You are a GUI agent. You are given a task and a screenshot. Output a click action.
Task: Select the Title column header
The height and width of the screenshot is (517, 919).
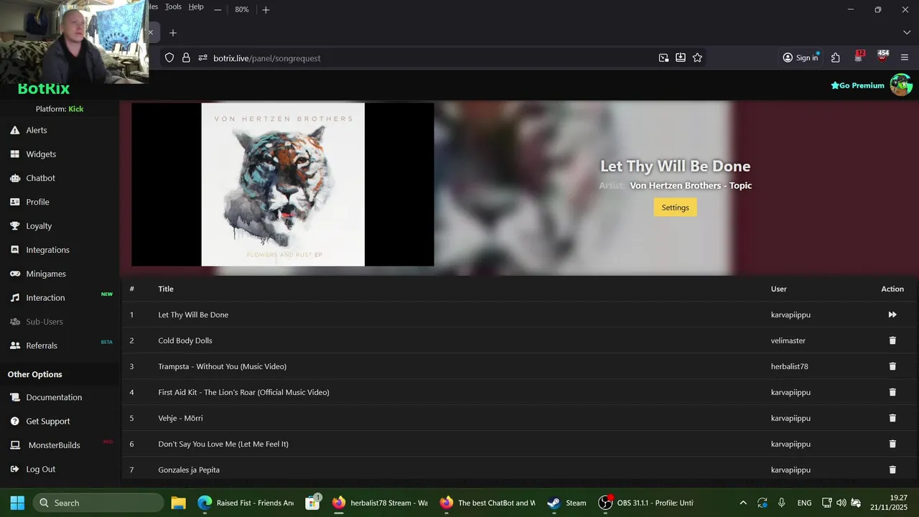click(x=166, y=289)
